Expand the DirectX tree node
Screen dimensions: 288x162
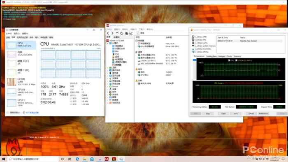click(108, 86)
